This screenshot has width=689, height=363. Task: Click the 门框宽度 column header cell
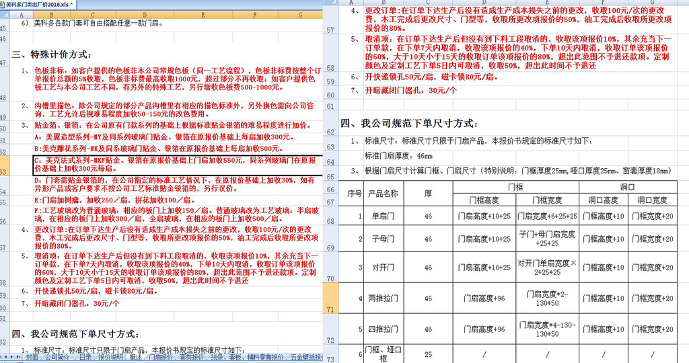click(548, 200)
